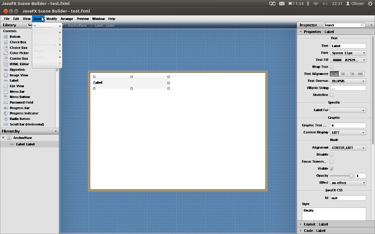
Task: Click the AnchorPane breadcrumb above the canvas
Action: (x=77, y=25)
